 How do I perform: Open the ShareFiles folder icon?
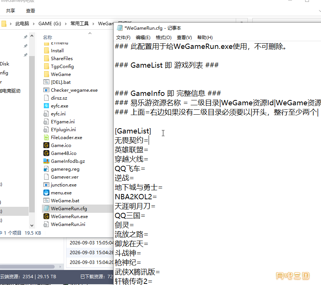(46, 59)
